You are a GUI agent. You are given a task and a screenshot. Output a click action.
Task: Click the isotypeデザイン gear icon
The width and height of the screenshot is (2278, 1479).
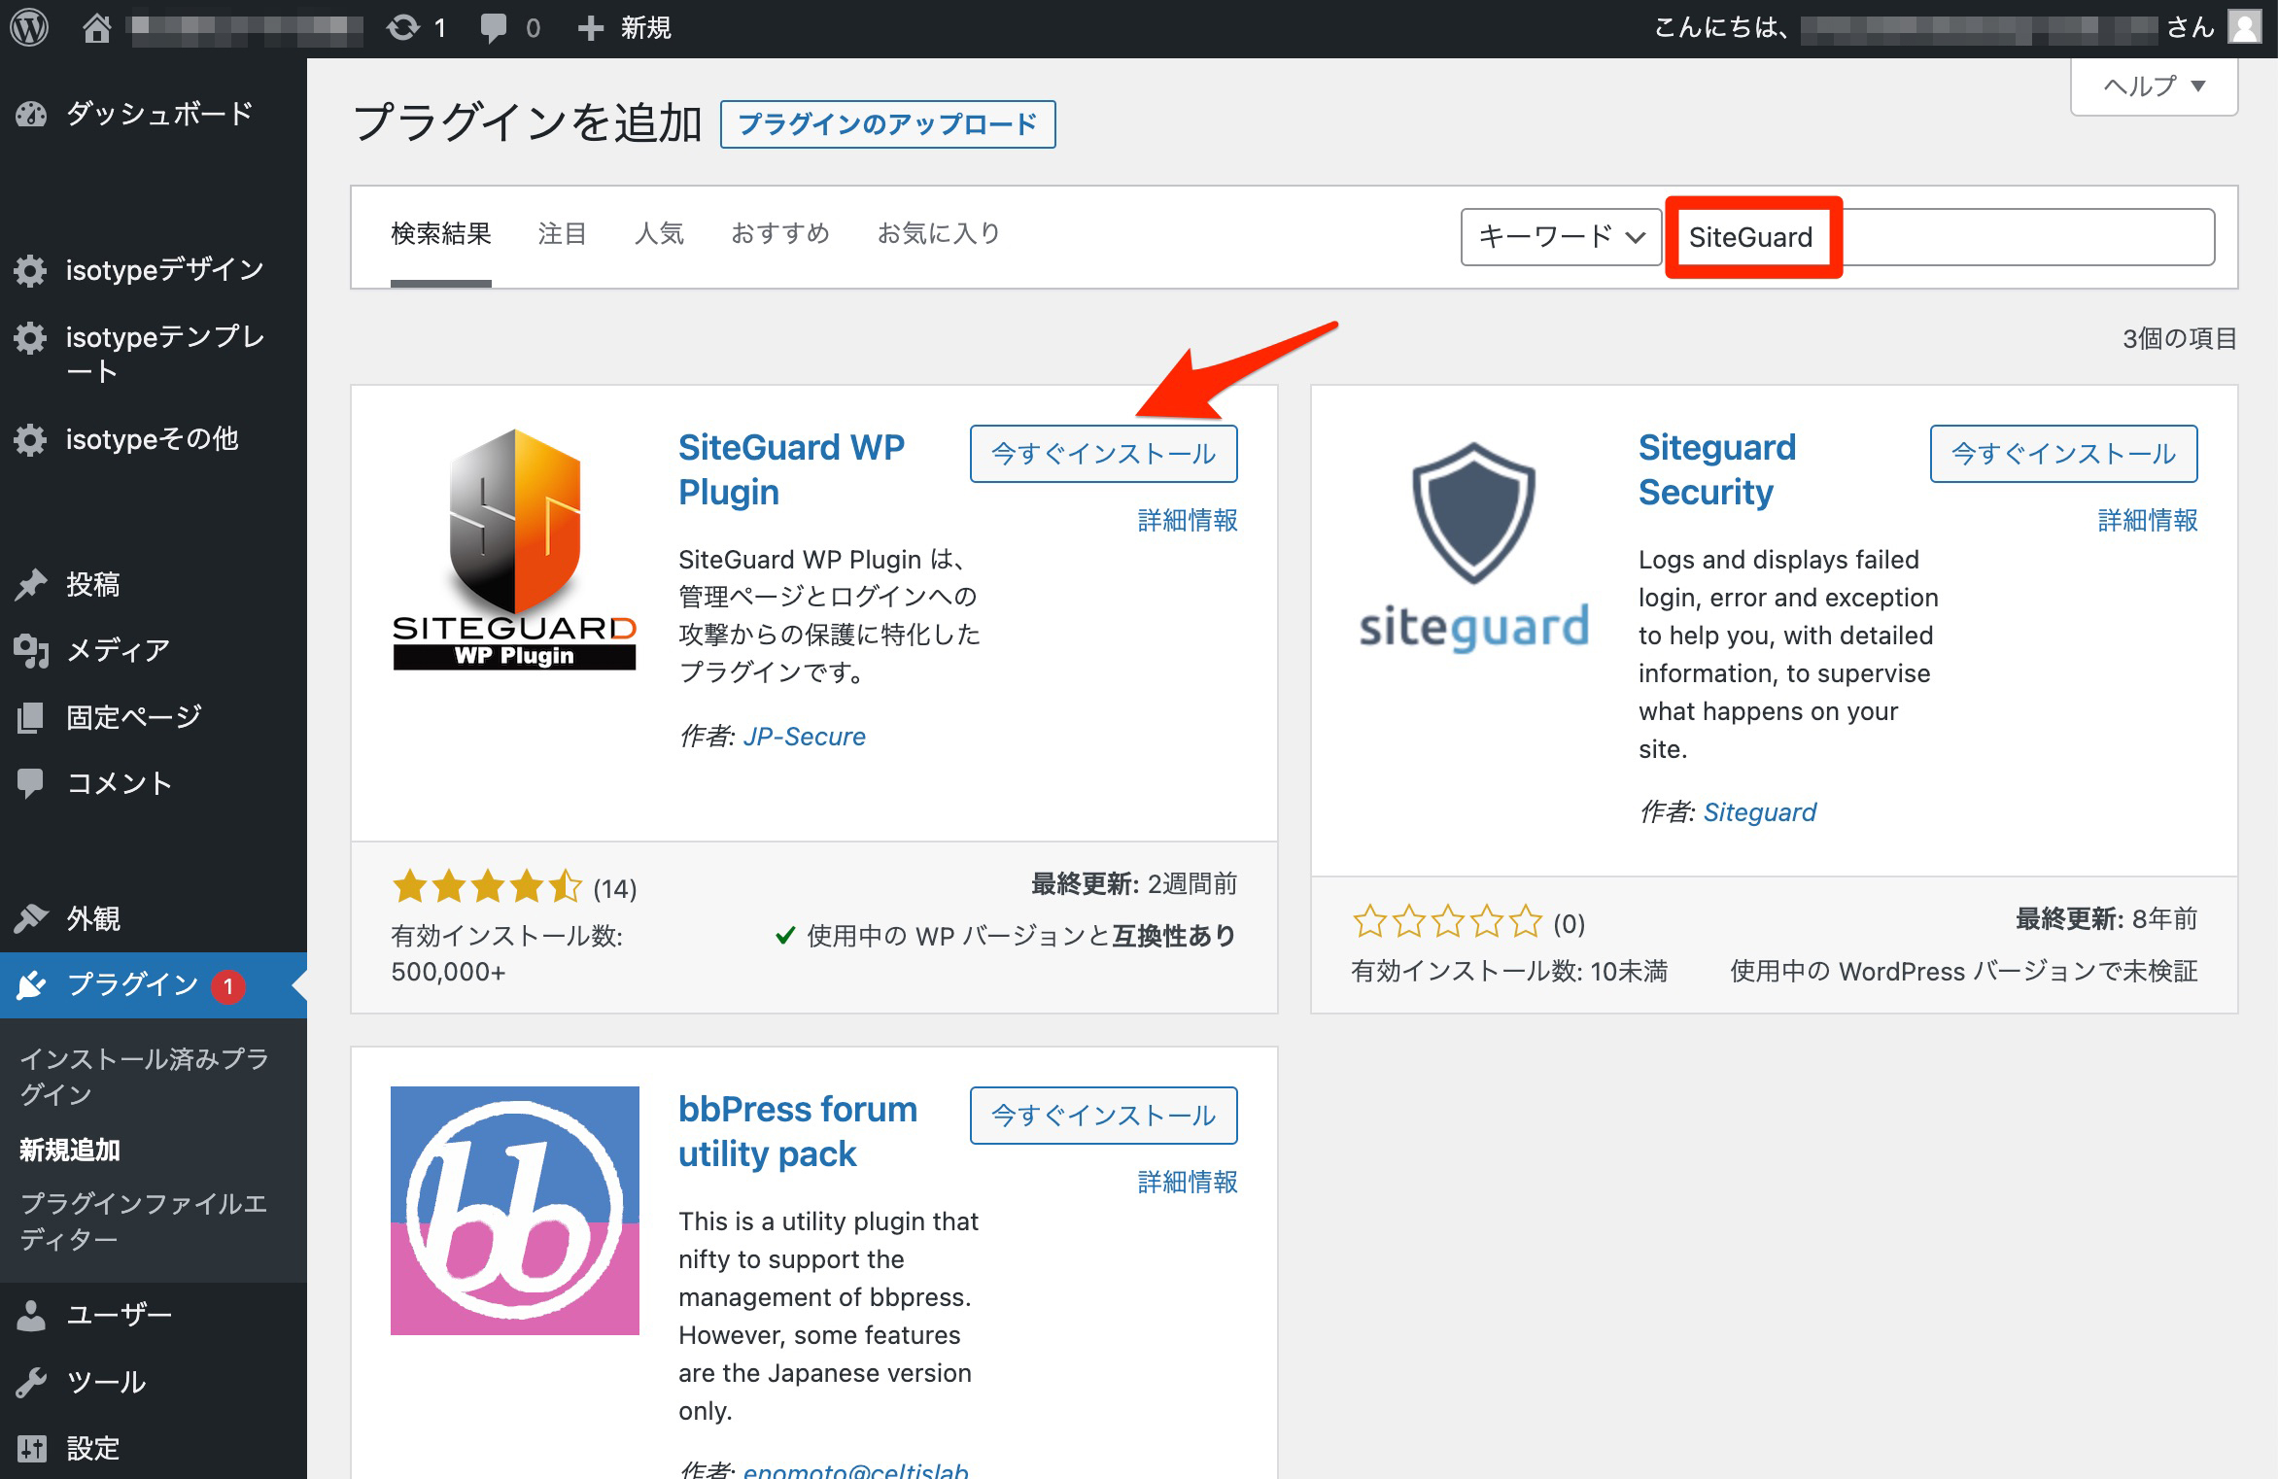pyautogui.click(x=30, y=270)
